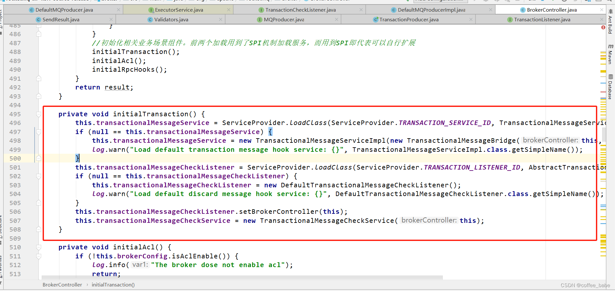Open the Maven tool window
The height and width of the screenshot is (291, 615).
[x=610, y=54]
